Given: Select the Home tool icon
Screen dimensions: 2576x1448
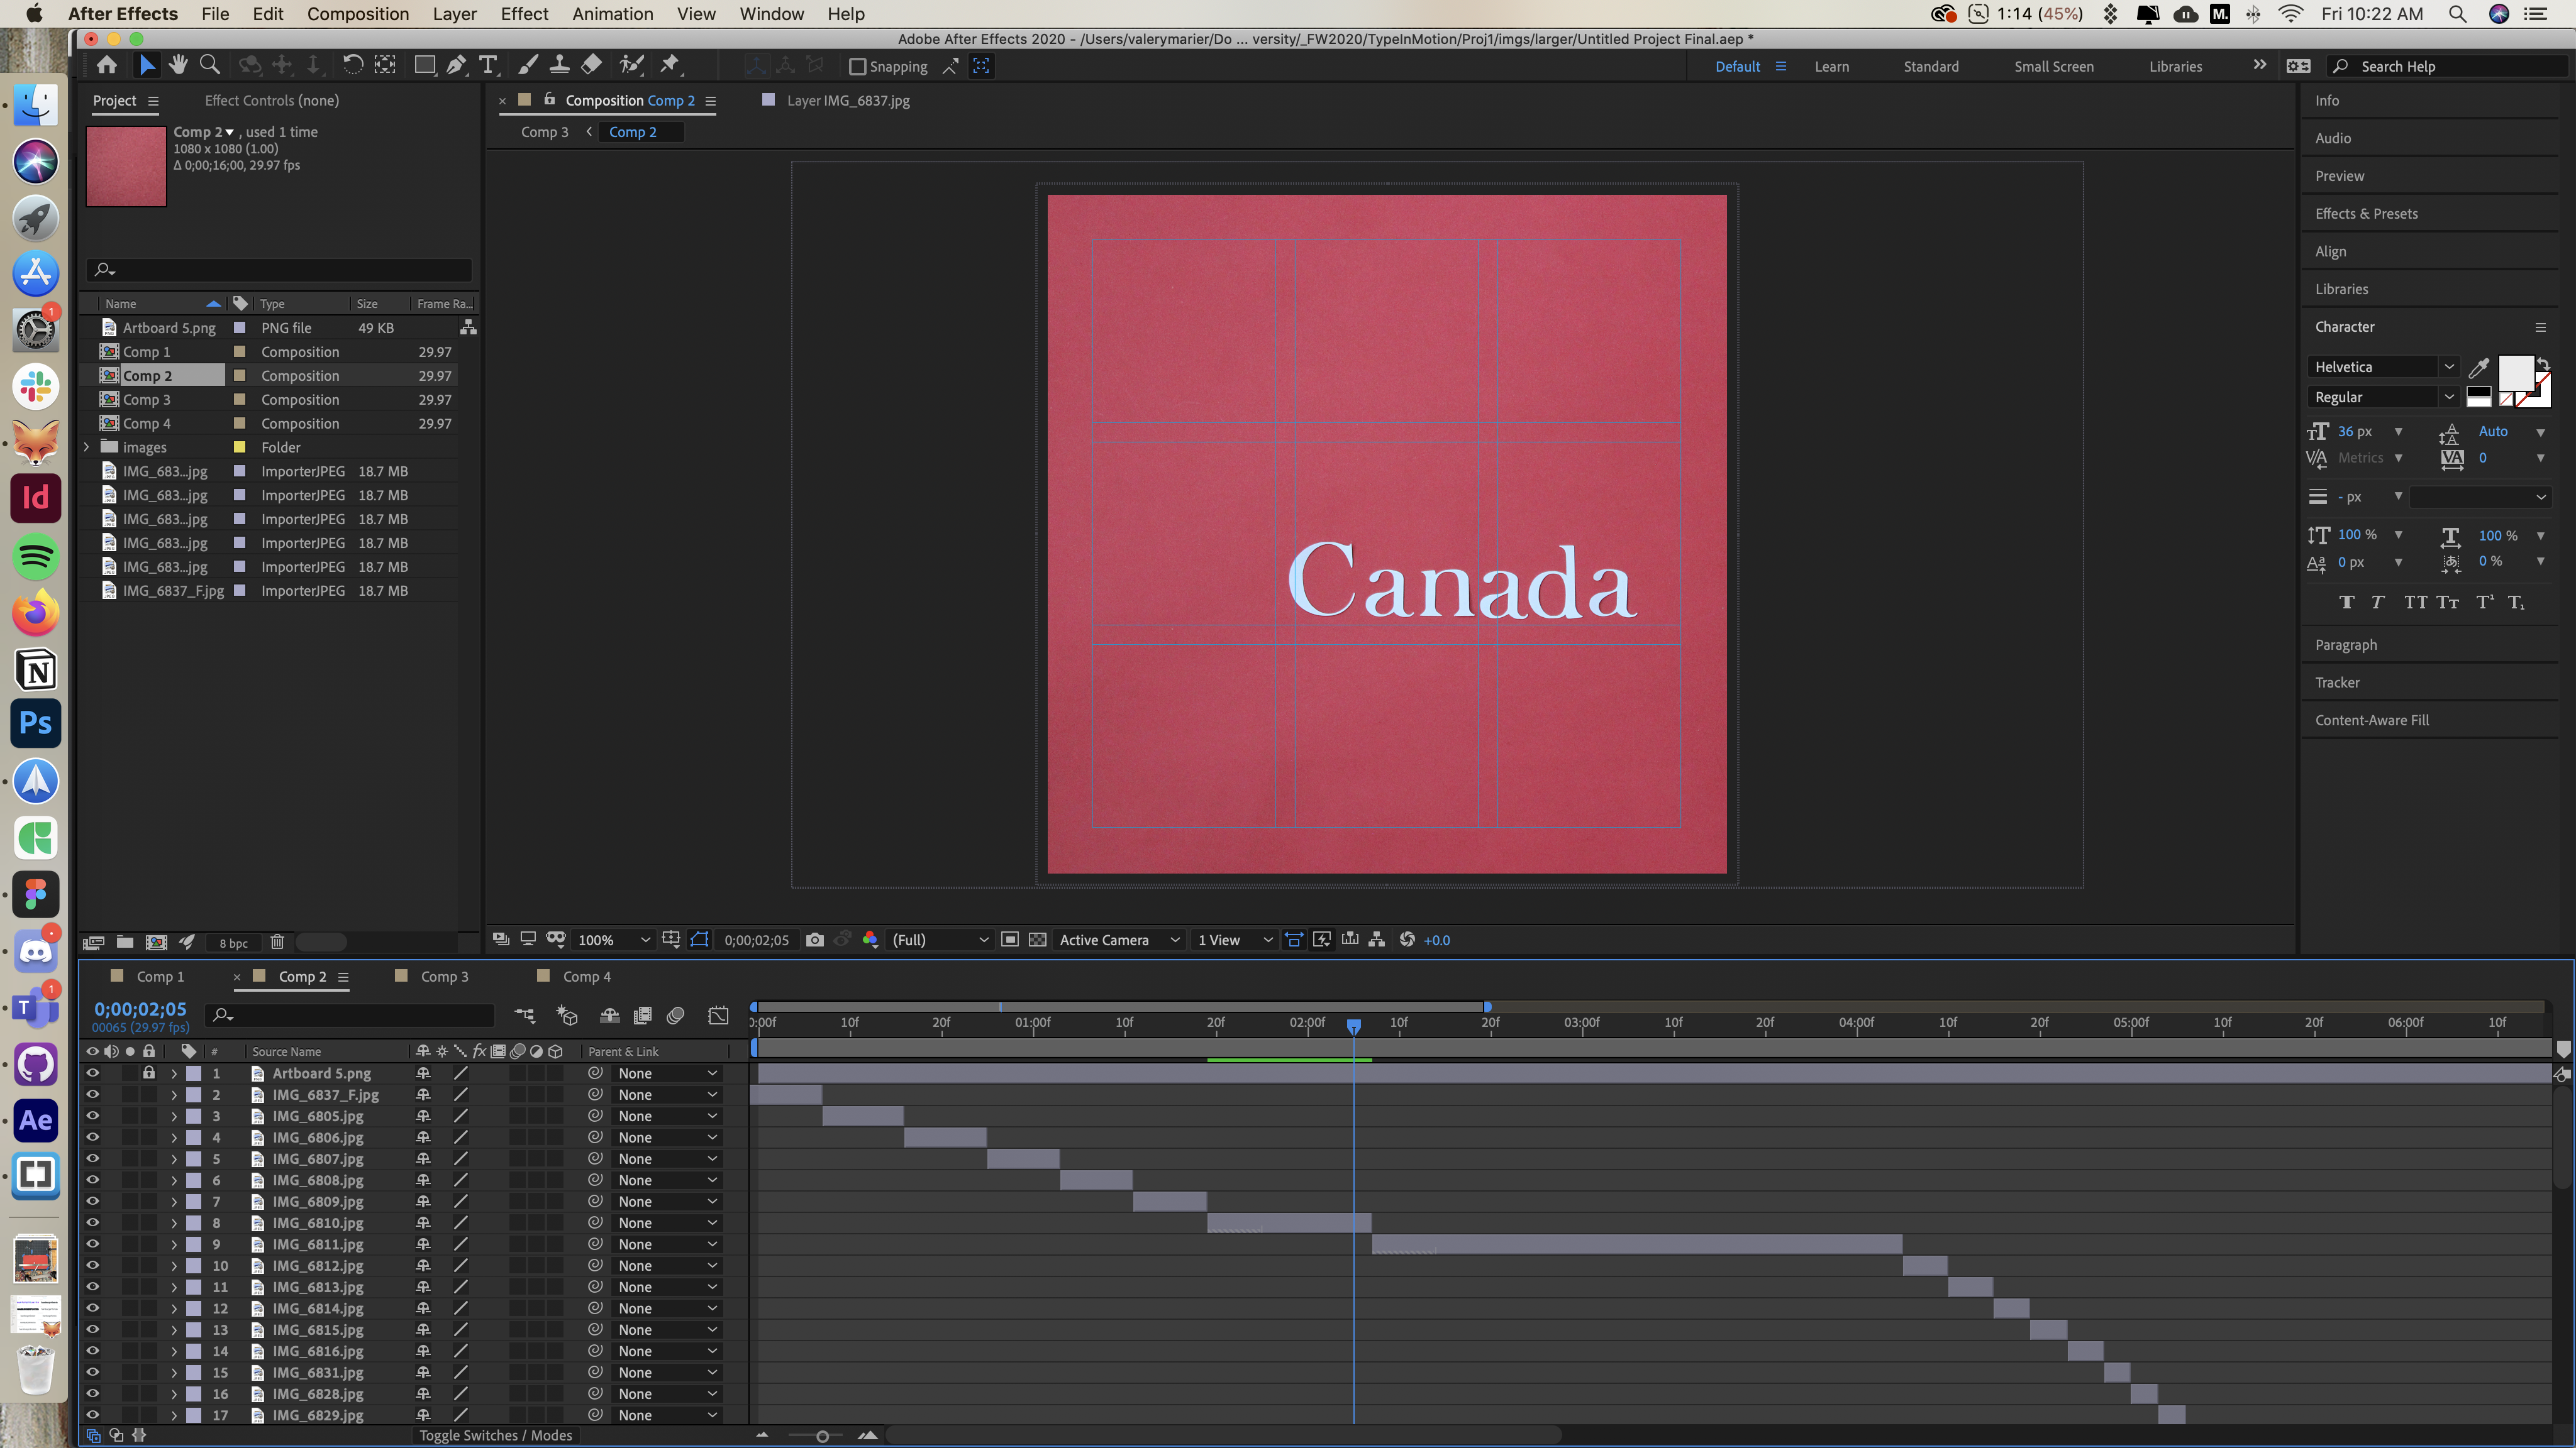Looking at the screenshot, I should pyautogui.click(x=107, y=66).
